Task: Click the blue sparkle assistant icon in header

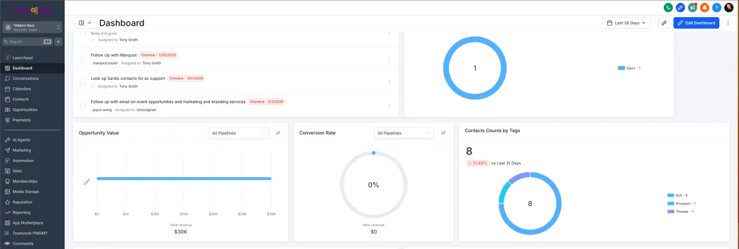Action: [x=680, y=7]
